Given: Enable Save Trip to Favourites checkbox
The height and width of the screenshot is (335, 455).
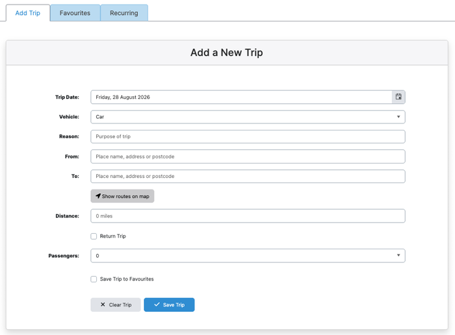Looking at the screenshot, I should point(94,279).
